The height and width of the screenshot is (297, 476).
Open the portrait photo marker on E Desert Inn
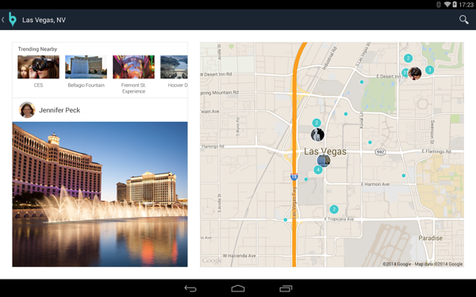point(415,74)
